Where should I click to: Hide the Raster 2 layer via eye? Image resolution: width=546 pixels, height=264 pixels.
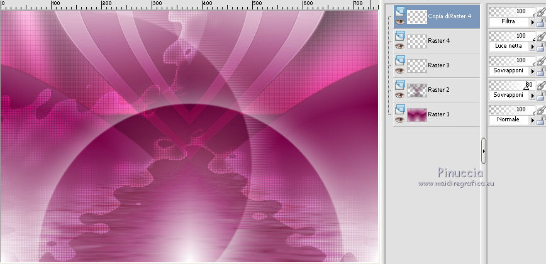click(400, 95)
